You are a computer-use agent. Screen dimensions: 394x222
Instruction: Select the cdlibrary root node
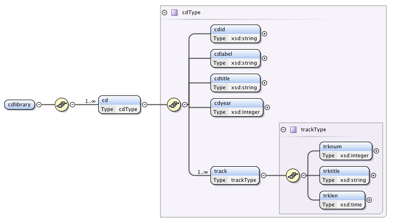pyautogui.click(x=20, y=105)
